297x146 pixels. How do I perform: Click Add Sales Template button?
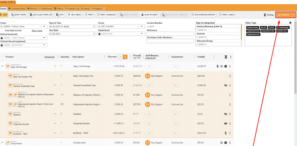click(41, 15)
